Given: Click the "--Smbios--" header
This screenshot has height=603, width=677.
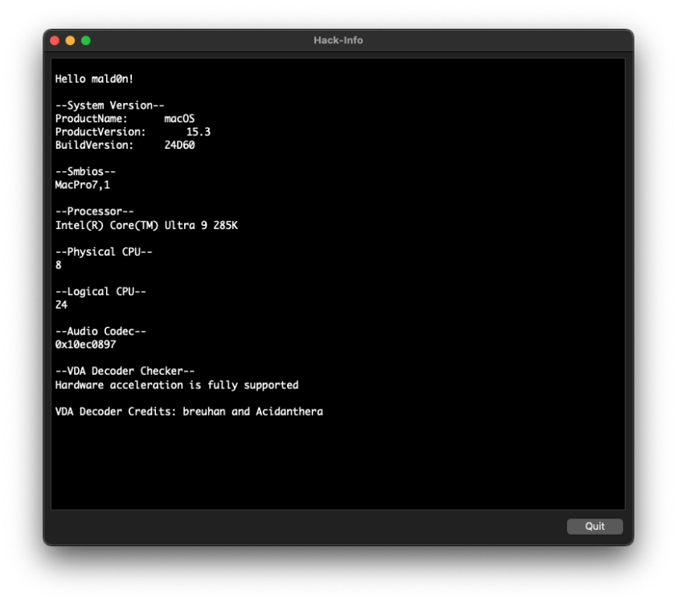Looking at the screenshot, I should pyautogui.click(x=85, y=171).
